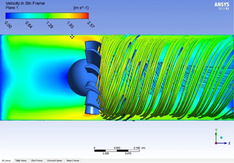The height and width of the screenshot is (163, 234).
Task: Click the red X axis dot at the triad origin
Action: click(216, 143)
